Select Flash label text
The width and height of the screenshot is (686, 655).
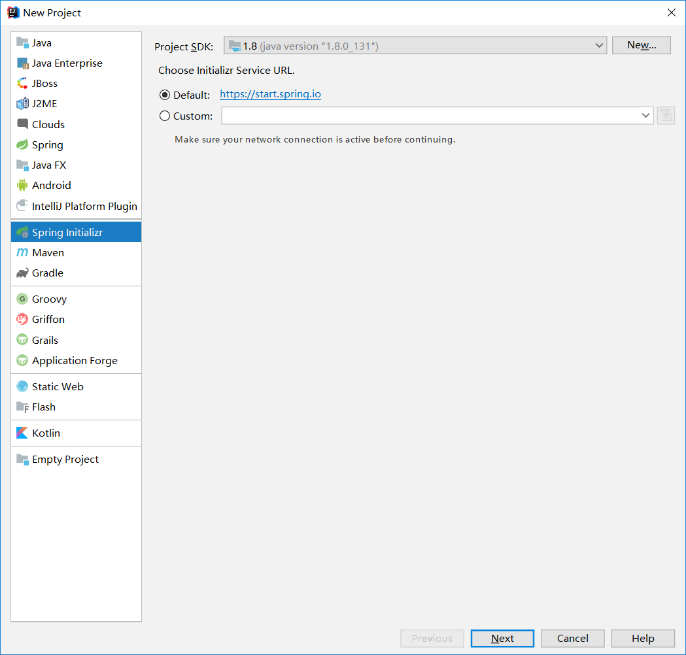tap(44, 407)
